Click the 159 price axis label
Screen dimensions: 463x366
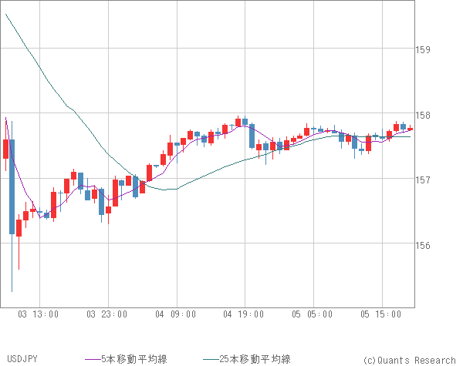[423, 49]
